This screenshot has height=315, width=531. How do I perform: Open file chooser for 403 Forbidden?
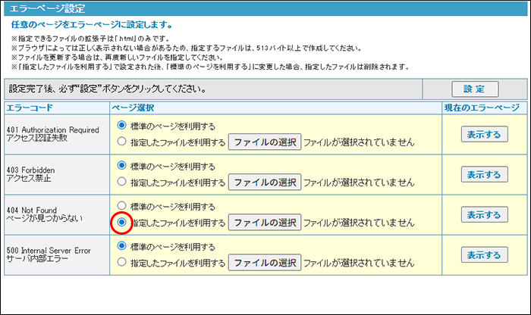265,182
